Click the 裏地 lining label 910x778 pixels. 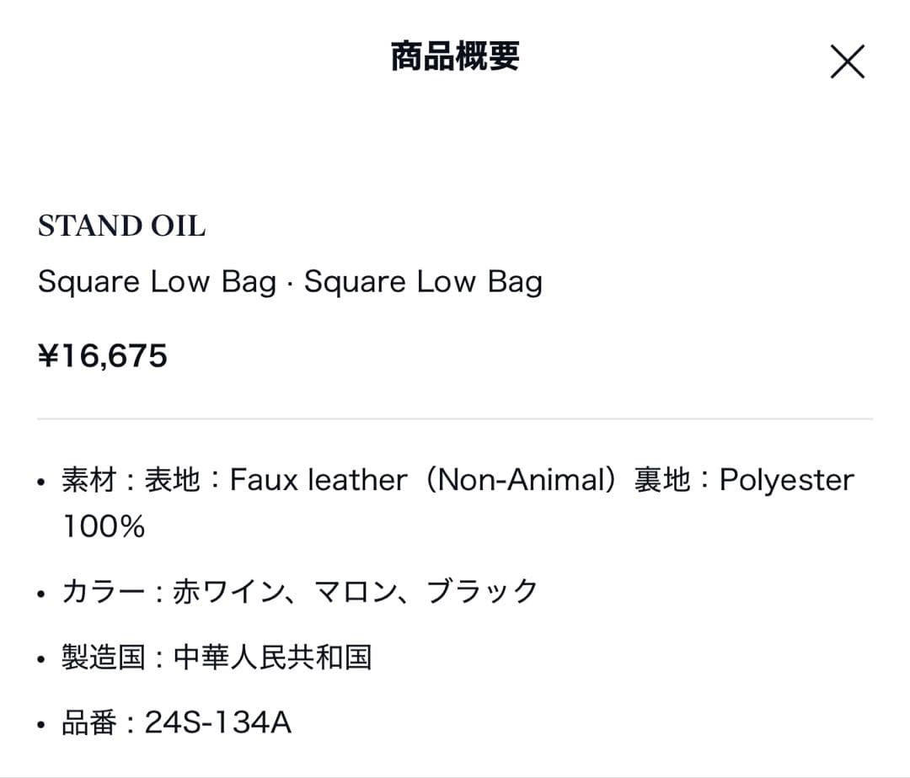click(666, 479)
